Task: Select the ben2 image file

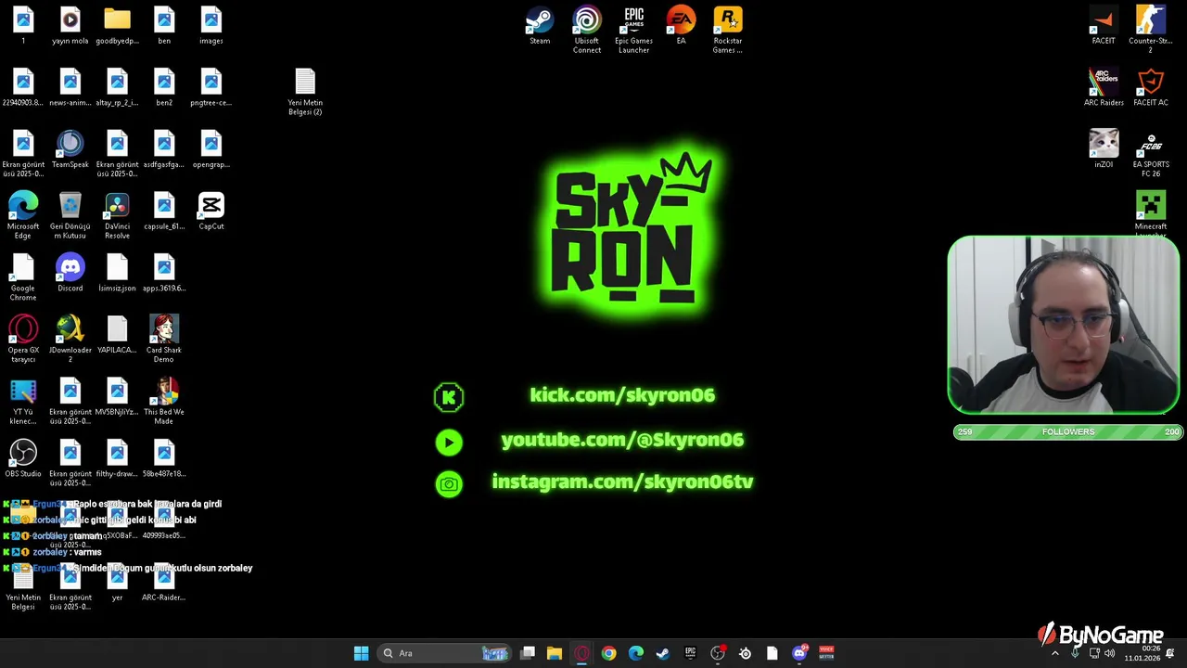Action: 164,88
